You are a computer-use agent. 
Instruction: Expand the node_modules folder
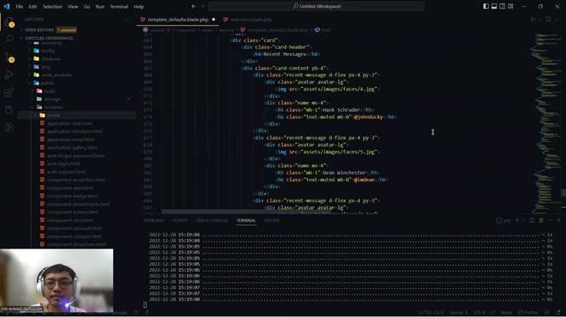point(57,75)
